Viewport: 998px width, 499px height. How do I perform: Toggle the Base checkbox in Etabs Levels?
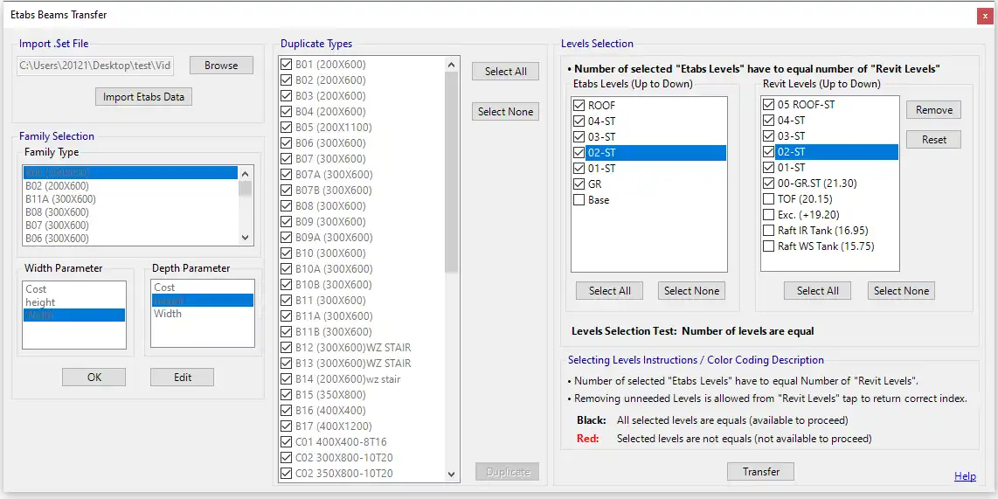[x=579, y=200]
